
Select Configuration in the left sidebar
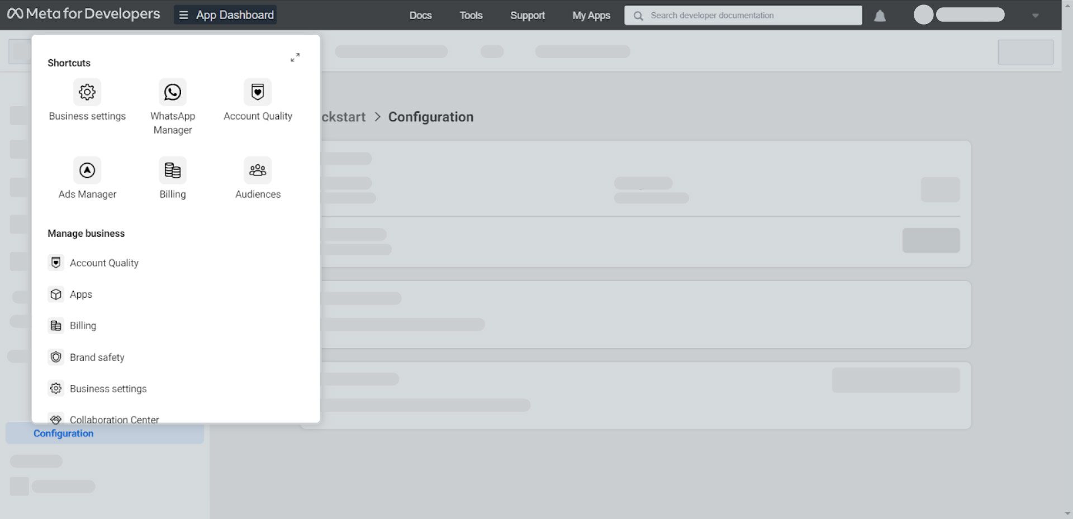pyautogui.click(x=105, y=434)
